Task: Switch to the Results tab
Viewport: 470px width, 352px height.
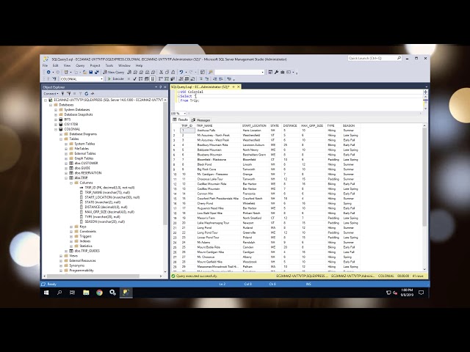Action: 181,120
